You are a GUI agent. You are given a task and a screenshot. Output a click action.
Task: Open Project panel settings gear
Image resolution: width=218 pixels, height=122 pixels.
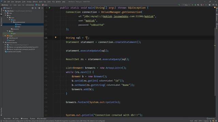pyautogui.click(x=39, y=8)
